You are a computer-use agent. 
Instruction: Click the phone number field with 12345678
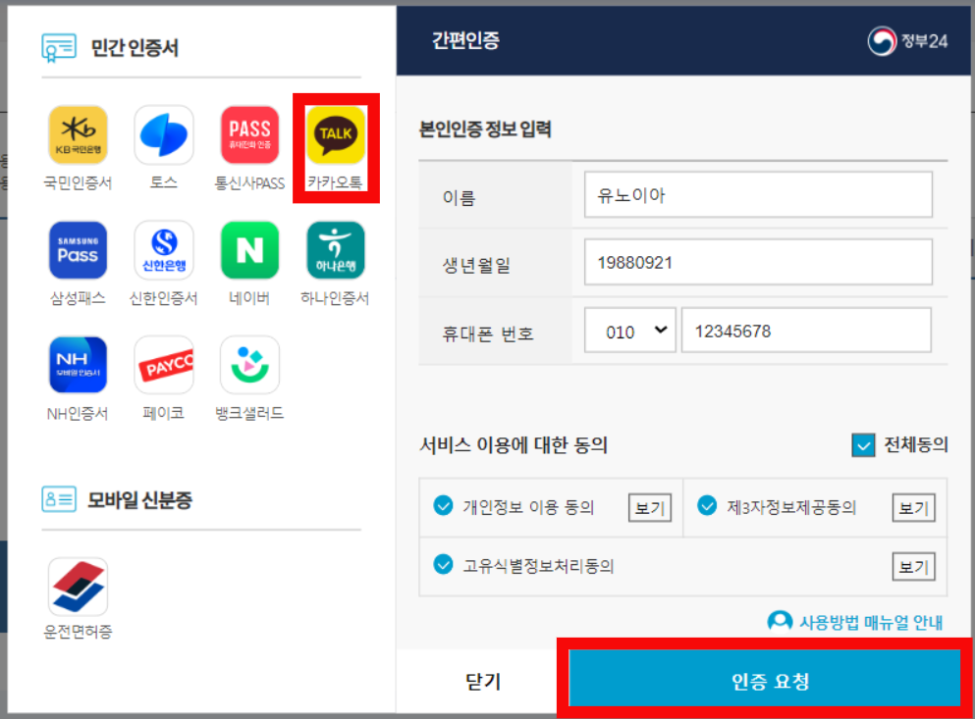click(806, 330)
